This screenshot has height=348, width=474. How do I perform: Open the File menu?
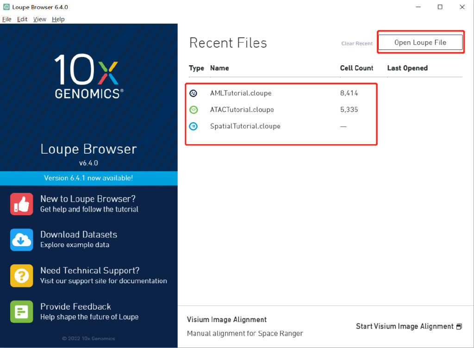(x=7, y=19)
